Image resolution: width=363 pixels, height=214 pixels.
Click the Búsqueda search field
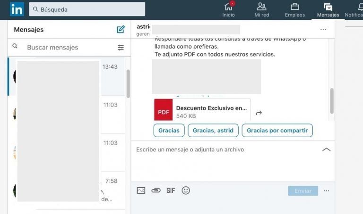(87, 9)
